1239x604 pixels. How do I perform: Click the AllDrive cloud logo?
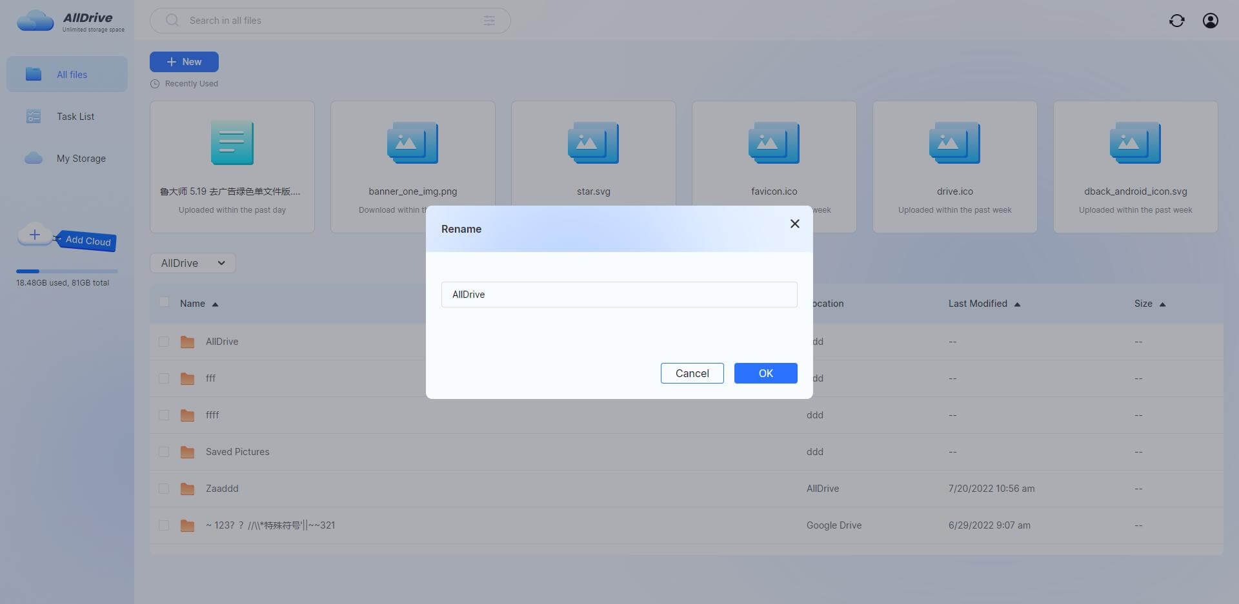[35, 21]
